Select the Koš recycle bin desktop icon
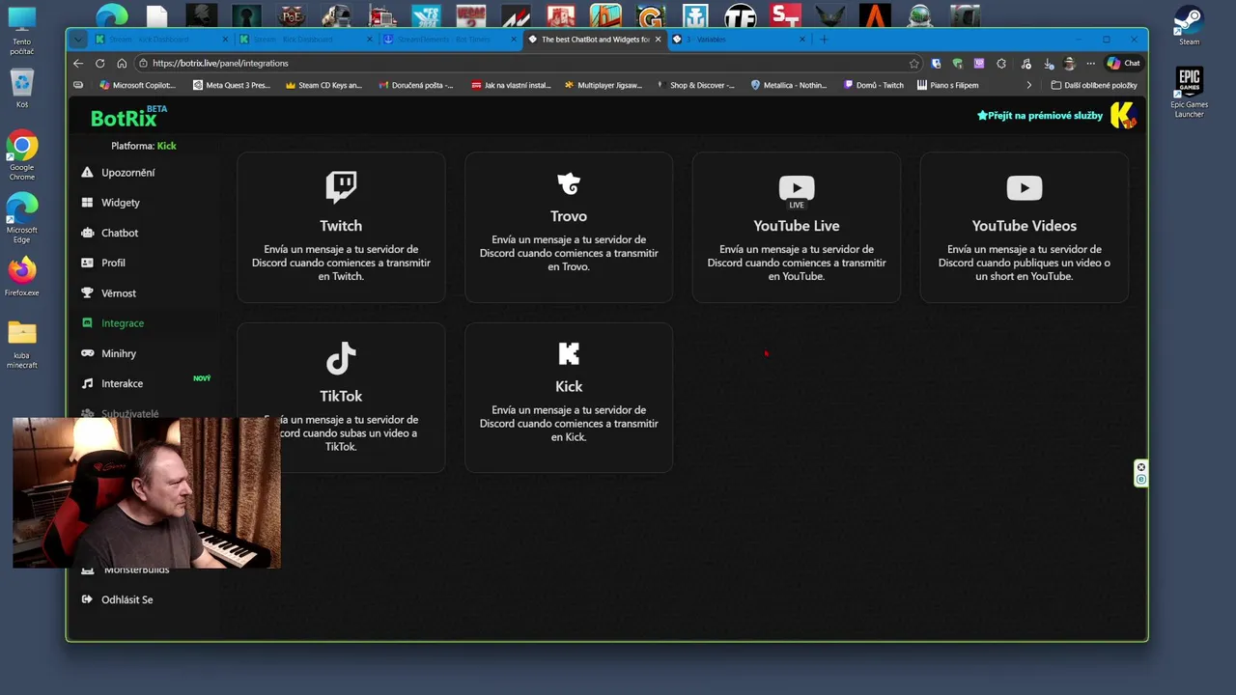Screen dimensions: 1236x695 point(21,89)
